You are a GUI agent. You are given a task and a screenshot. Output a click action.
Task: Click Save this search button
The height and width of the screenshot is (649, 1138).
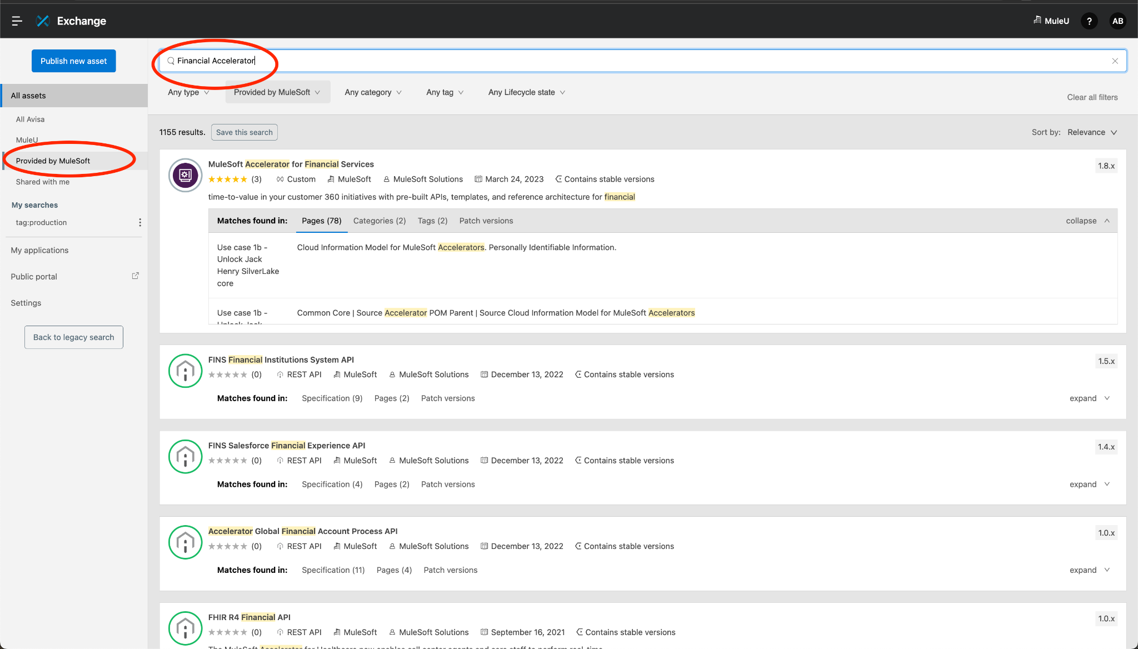click(244, 132)
